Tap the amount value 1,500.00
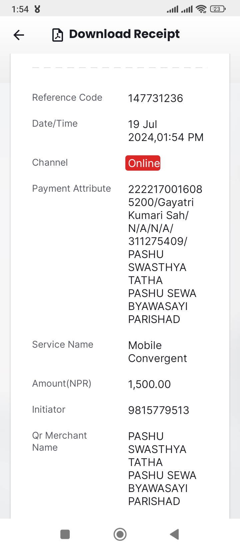This screenshot has width=240, height=550. coord(149,384)
